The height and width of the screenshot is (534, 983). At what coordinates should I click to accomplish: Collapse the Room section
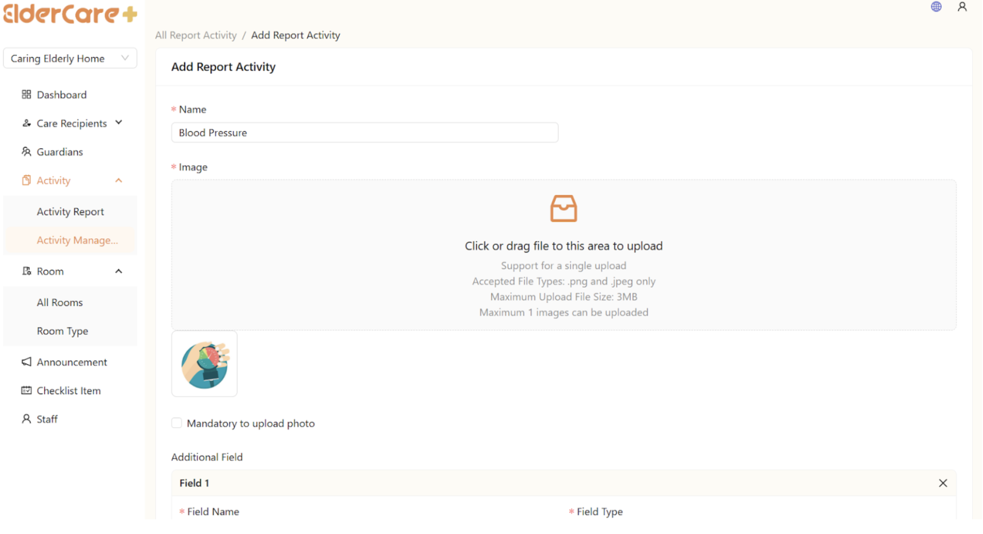pos(118,271)
